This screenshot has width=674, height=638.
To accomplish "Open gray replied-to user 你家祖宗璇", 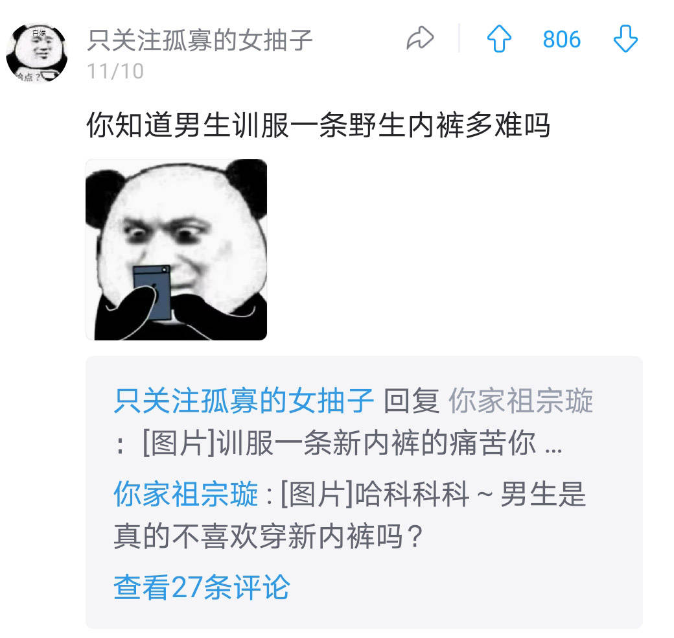I will 521,401.
